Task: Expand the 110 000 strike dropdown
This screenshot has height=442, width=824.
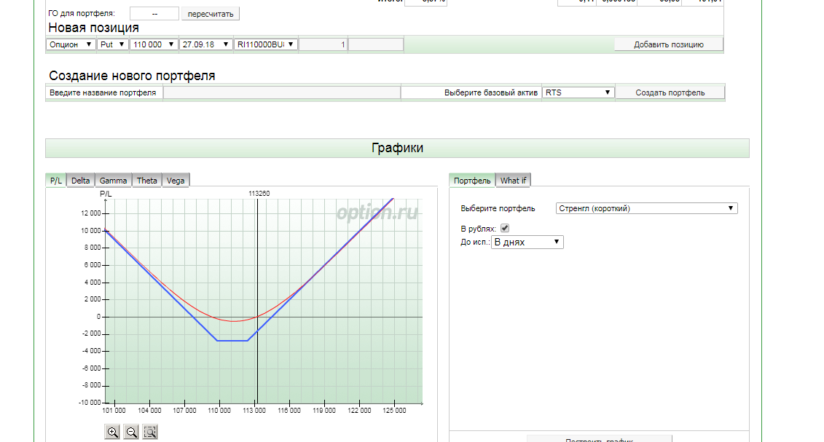Action: [x=154, y=44]
